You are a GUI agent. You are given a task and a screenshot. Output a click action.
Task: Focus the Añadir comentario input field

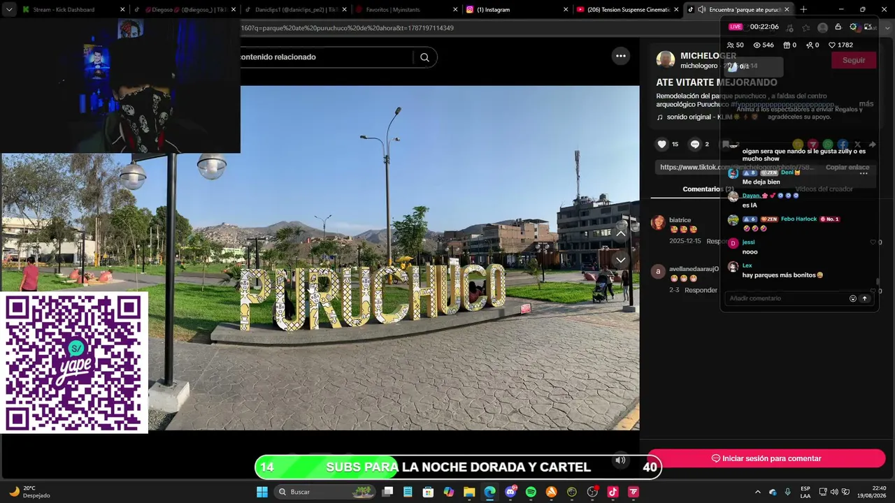(787, 298)
